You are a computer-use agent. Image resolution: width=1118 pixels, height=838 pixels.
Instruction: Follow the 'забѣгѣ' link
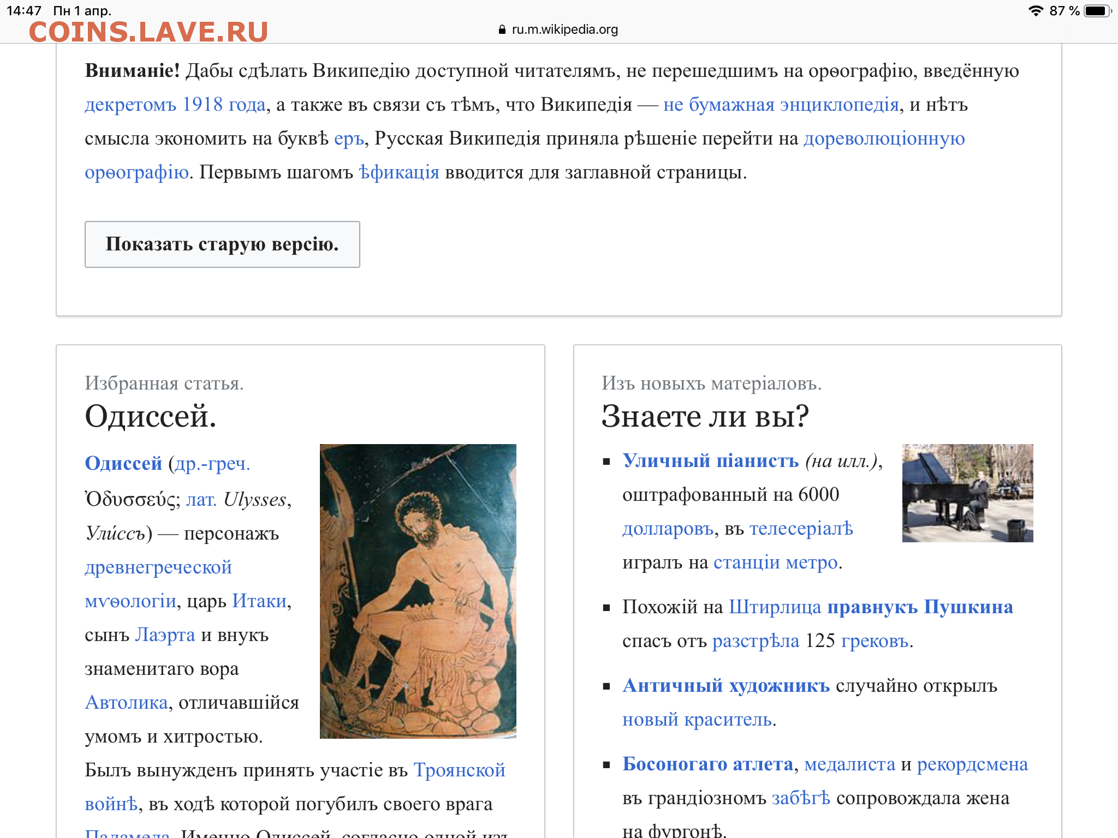pos(801,798)
